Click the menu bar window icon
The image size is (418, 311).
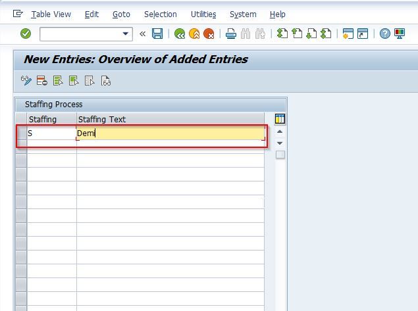[18, 14]
